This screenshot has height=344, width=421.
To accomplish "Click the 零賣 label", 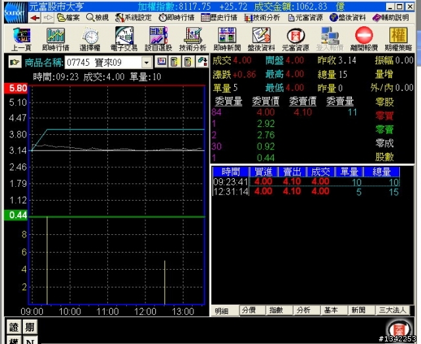I will (x=384, y=130).
